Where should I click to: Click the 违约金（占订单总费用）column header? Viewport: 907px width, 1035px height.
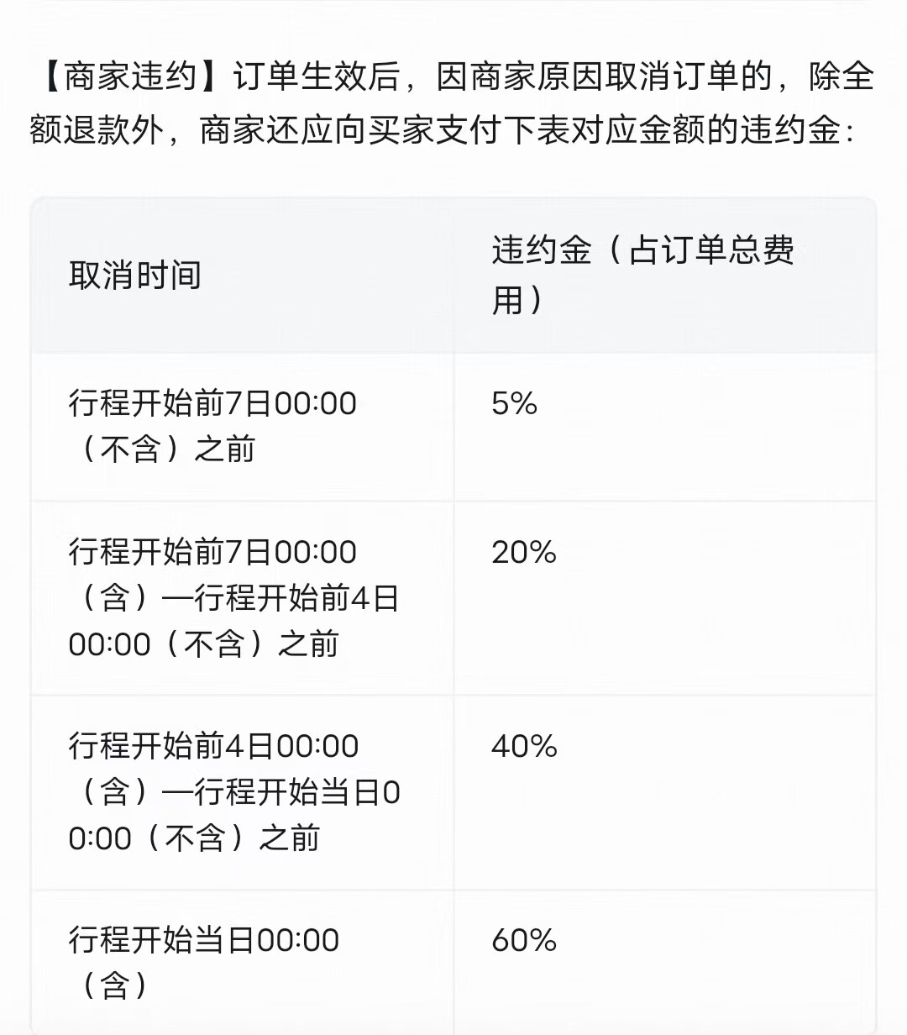(x=642, y=274)
